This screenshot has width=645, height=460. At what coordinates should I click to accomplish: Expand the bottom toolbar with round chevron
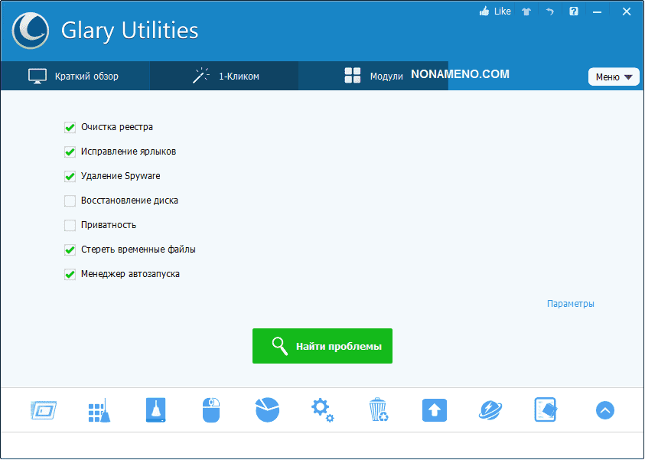click(x=604, y=410)
